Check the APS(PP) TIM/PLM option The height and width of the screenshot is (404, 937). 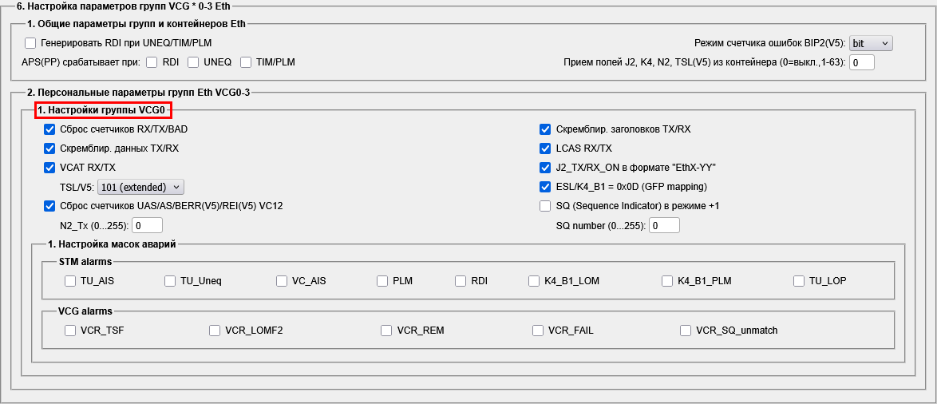[x=246, y=62]
